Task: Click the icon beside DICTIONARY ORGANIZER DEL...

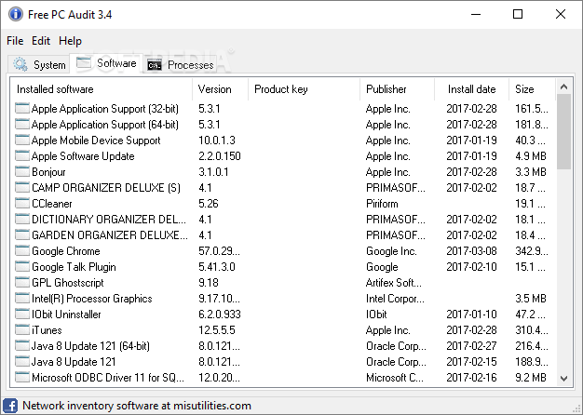Action: click(22, 220)
